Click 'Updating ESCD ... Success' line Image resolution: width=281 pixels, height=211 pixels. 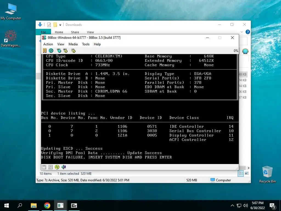[x=72, y=149]
